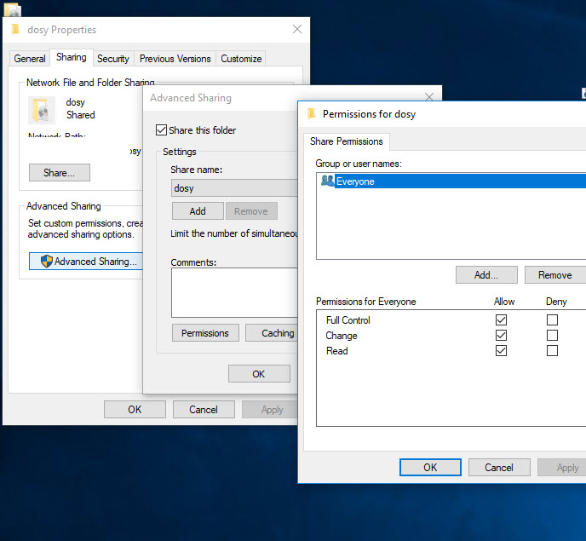Check Deny for Full Control
The image size is (586, 541).
(x=552, y=320)
